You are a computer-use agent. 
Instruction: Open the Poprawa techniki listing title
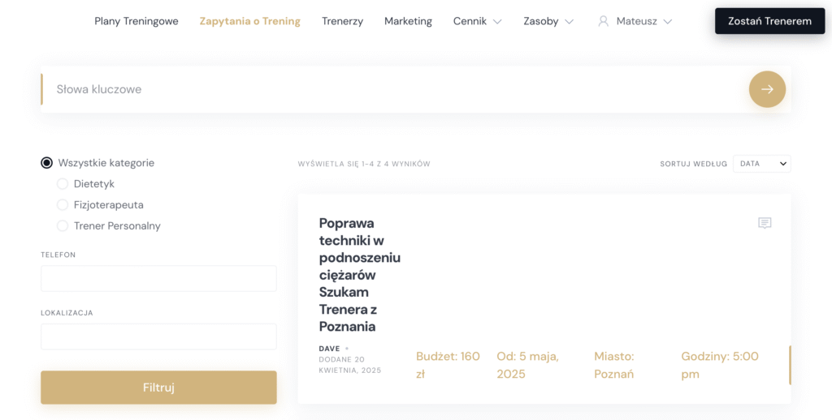359,275
